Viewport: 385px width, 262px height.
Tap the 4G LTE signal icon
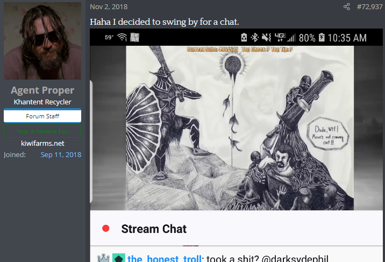pos(280,37)
